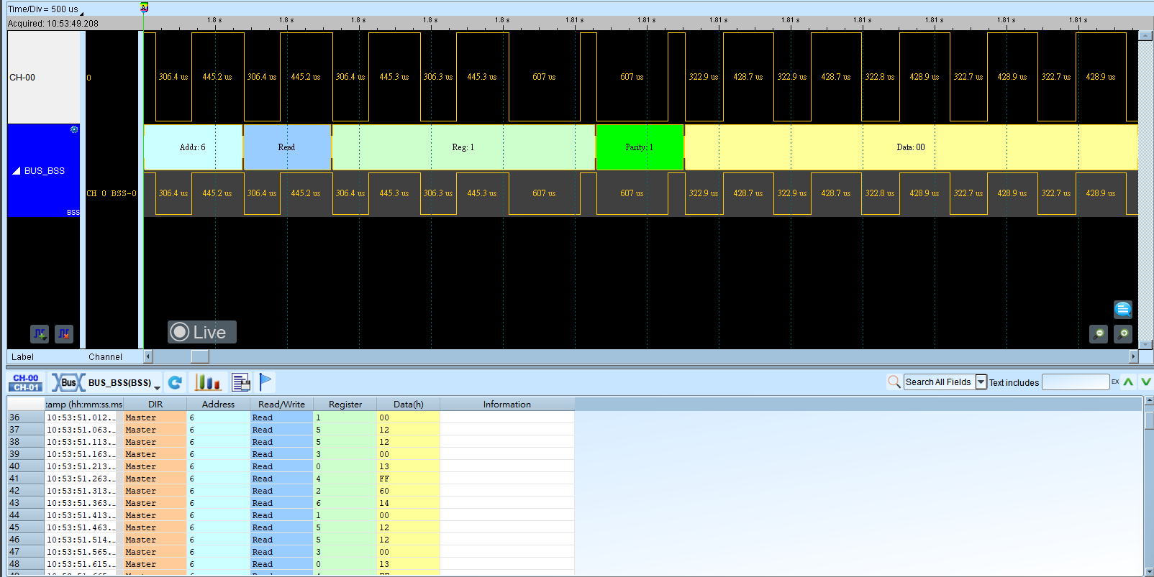
Task: Toggle the Live capture button
Action: point(202,332)
